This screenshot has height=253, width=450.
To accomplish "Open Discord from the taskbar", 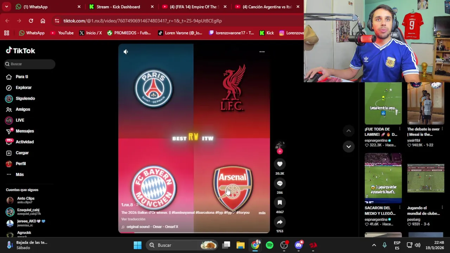I will tap(298, 245).
